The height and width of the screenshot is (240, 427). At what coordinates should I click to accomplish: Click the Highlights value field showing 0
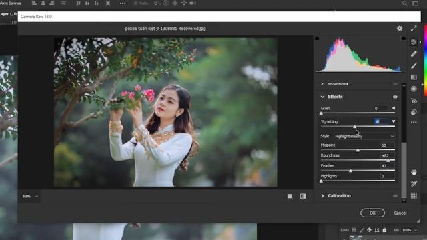[387, 176]
